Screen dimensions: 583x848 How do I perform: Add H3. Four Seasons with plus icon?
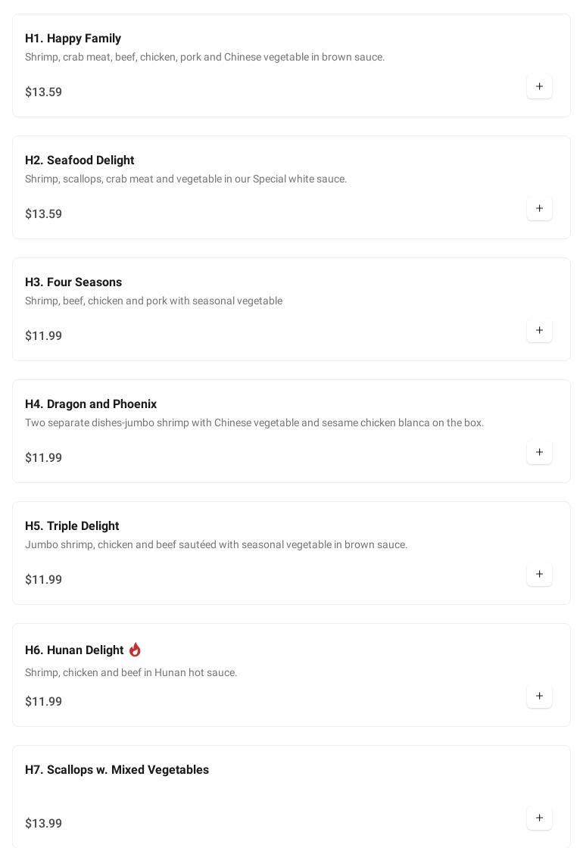tap(539, 331)
